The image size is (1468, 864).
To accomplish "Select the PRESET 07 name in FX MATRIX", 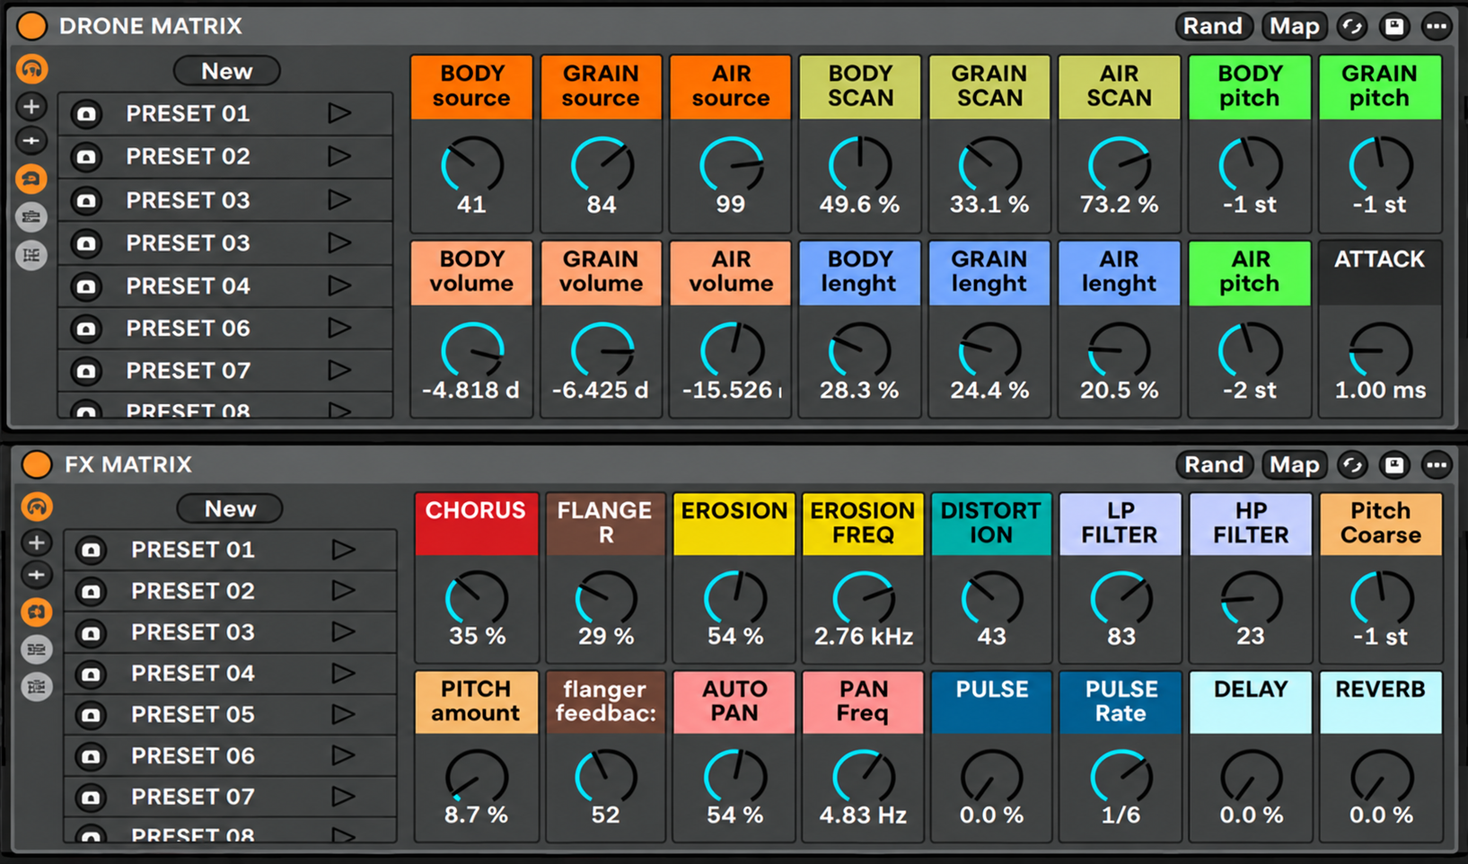I will (x=193, y=797).
